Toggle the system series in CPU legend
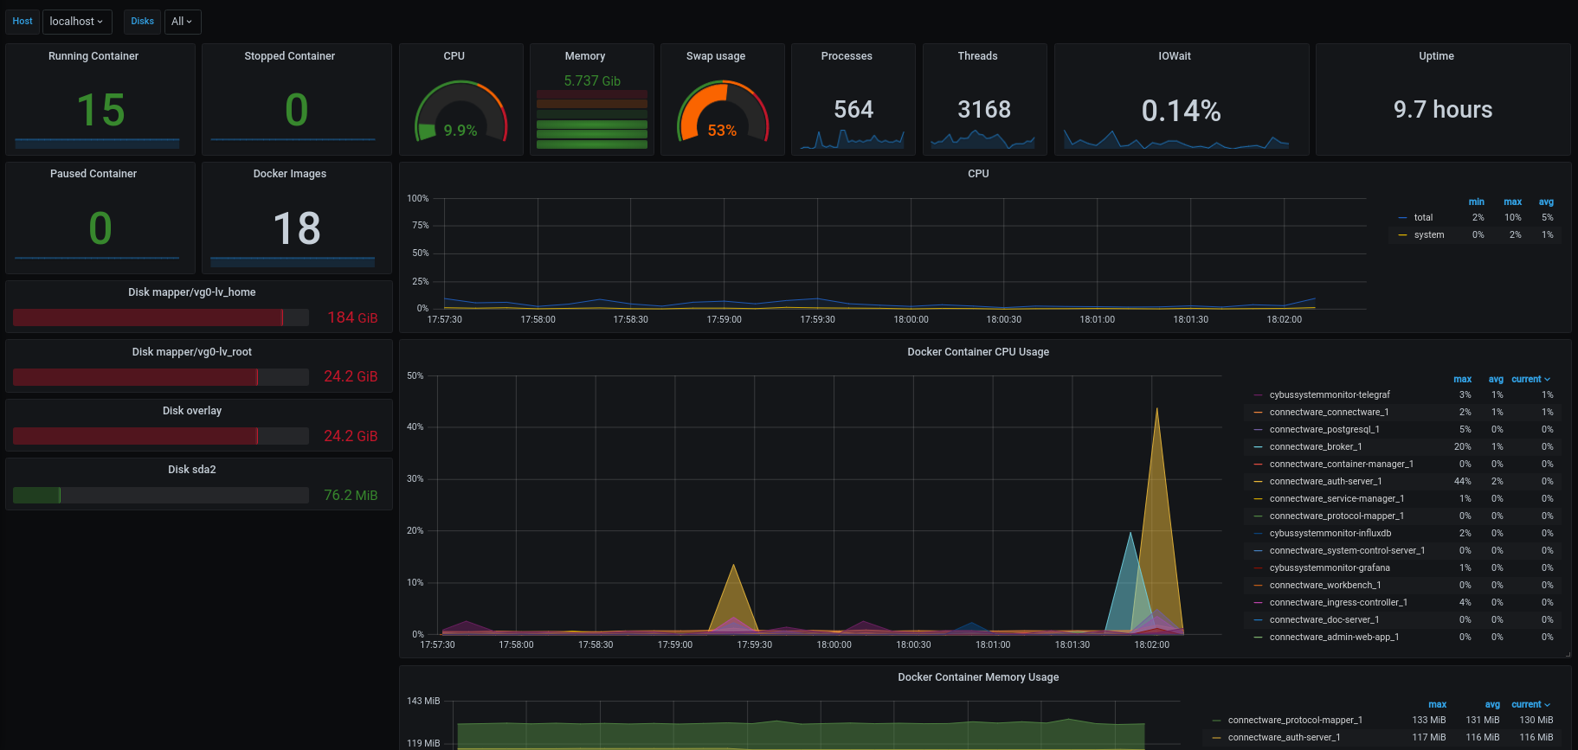Viewport: 1578px width, 750px height. coord(1428,234)
